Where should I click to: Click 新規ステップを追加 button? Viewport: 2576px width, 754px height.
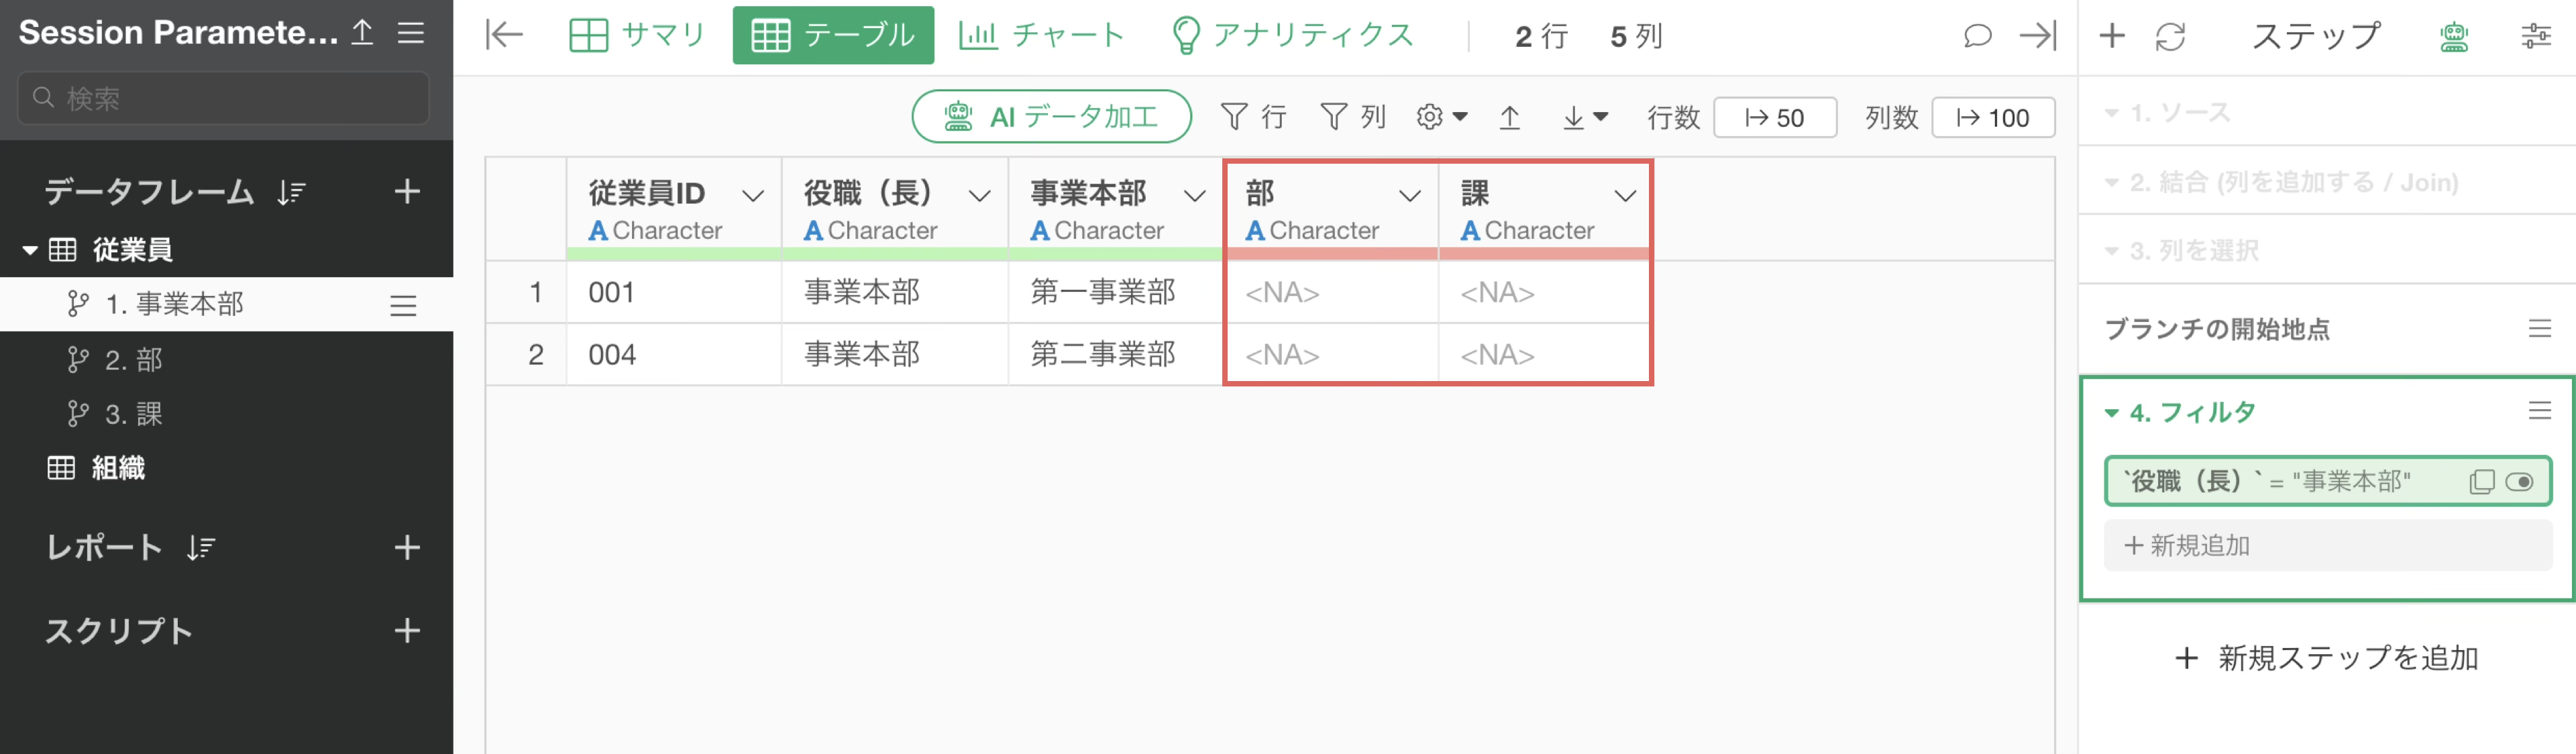2326,658
